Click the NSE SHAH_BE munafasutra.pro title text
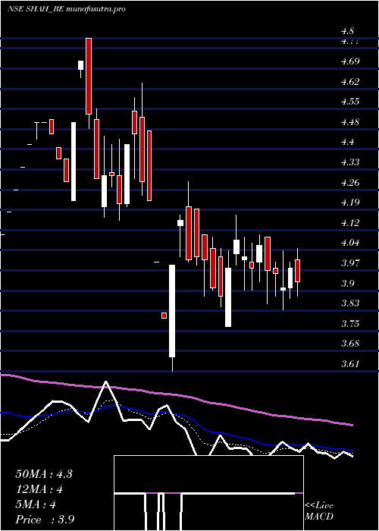This screenshot has height=531, width=379. [x=67, y=9]
